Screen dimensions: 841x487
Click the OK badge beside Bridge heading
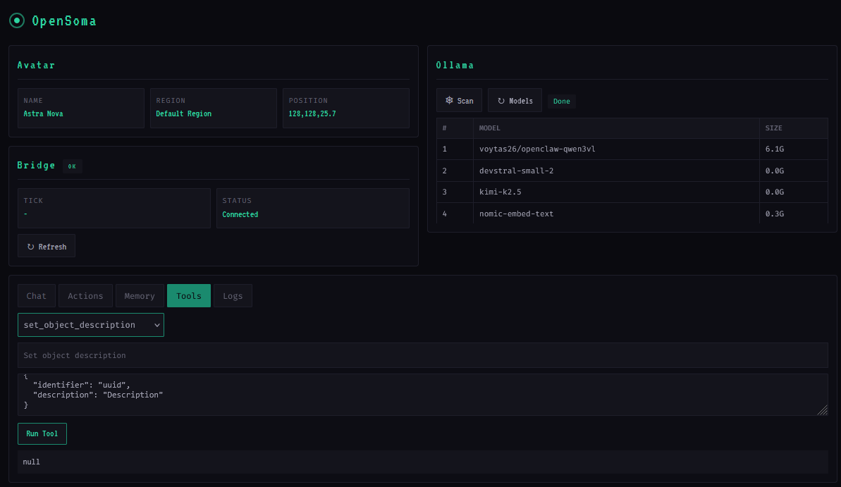[71, 166]
